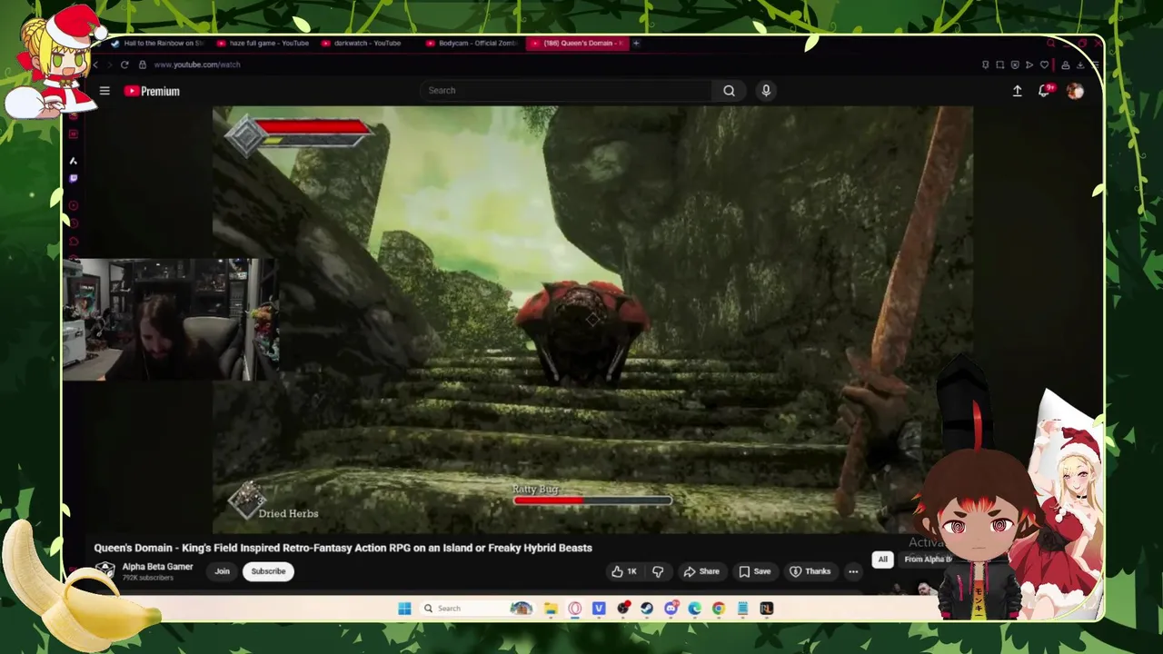Open the YouTube hamburger guide menu

pyautogui.click(x=104, y=91)
